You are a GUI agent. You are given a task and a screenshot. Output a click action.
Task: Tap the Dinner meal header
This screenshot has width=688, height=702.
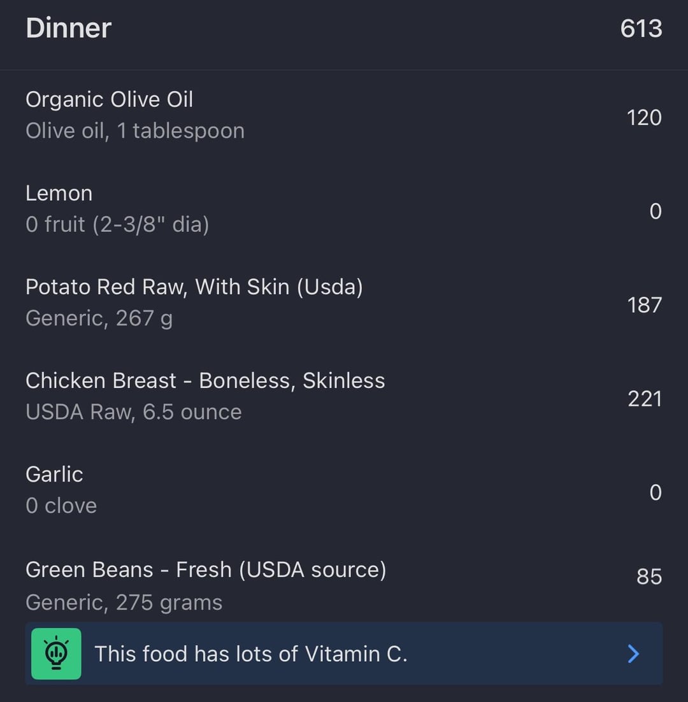pos(69,28)
